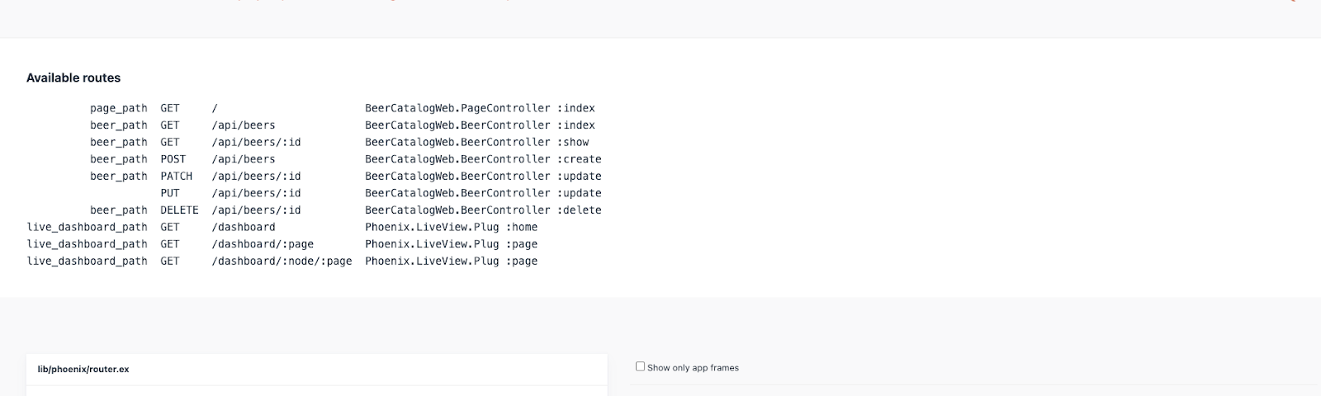Click the page_path route name
1321x396 pixels.
coord(119,108)
